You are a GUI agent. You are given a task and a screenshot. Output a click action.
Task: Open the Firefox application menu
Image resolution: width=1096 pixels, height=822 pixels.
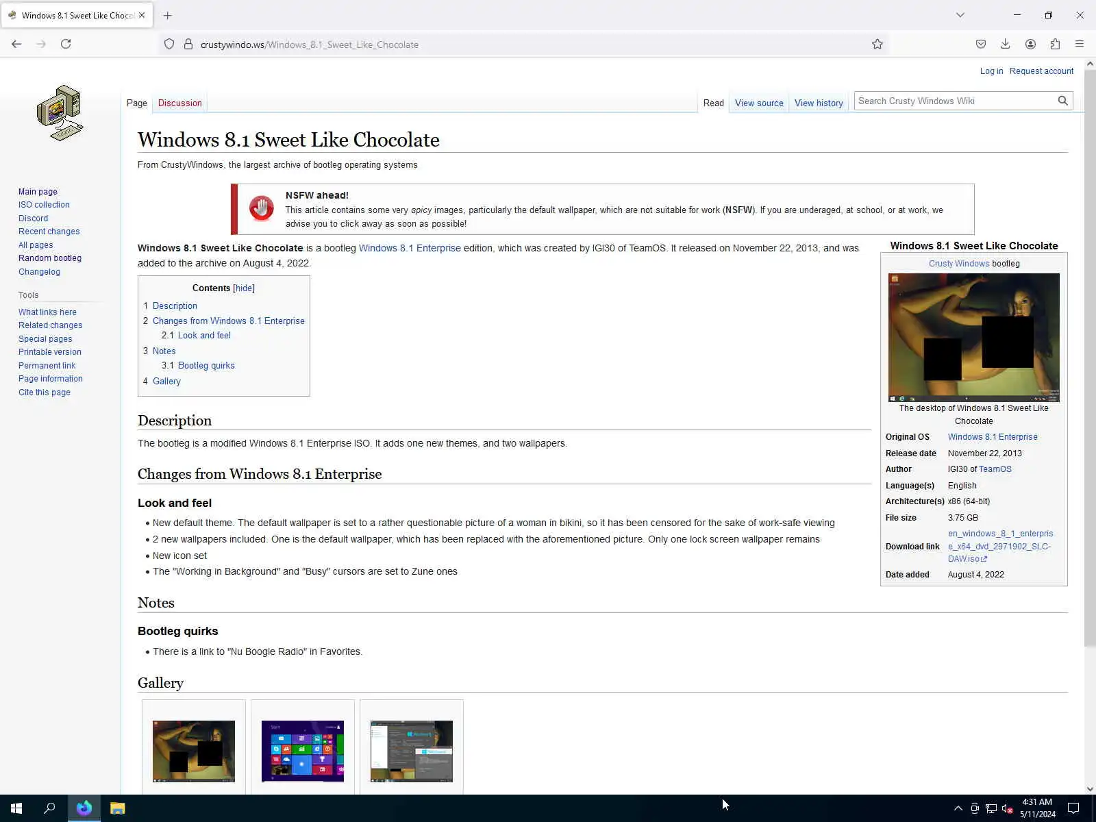coord(1080,44)
